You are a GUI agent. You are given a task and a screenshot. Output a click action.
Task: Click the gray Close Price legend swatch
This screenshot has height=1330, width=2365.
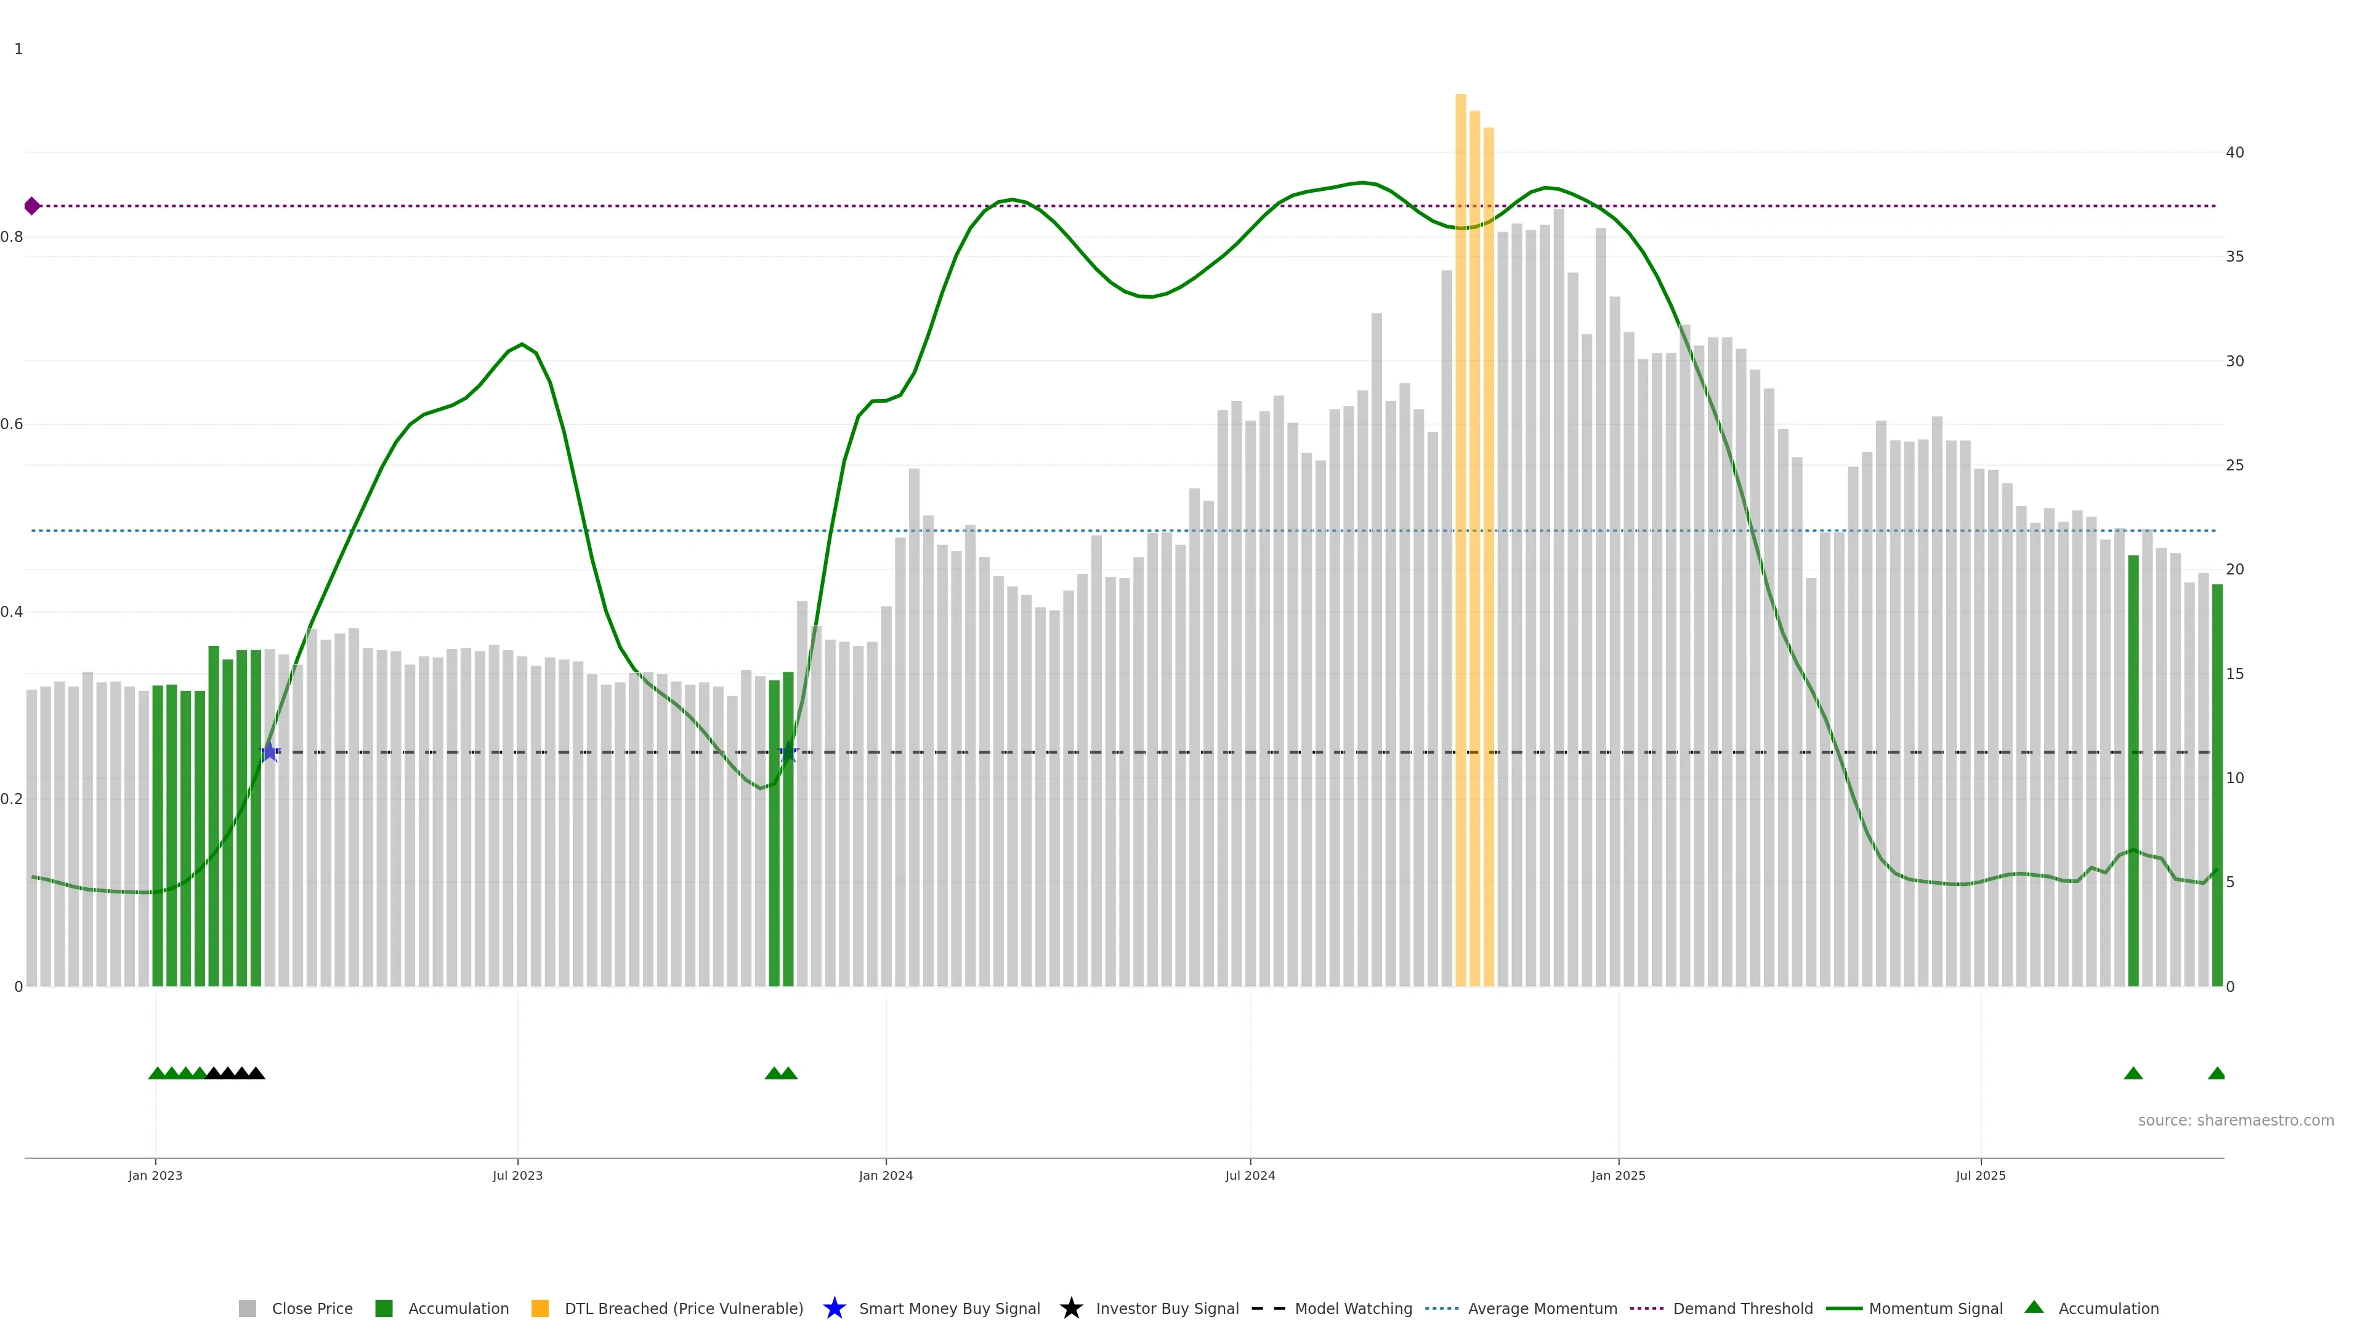tap(247, 1308)
